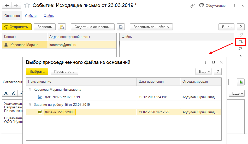Image resolution: width=248 pixels, height=144 pixels.
Task: Collapse the Коренева Марина Николаевна group
Action: click(30, 90)
